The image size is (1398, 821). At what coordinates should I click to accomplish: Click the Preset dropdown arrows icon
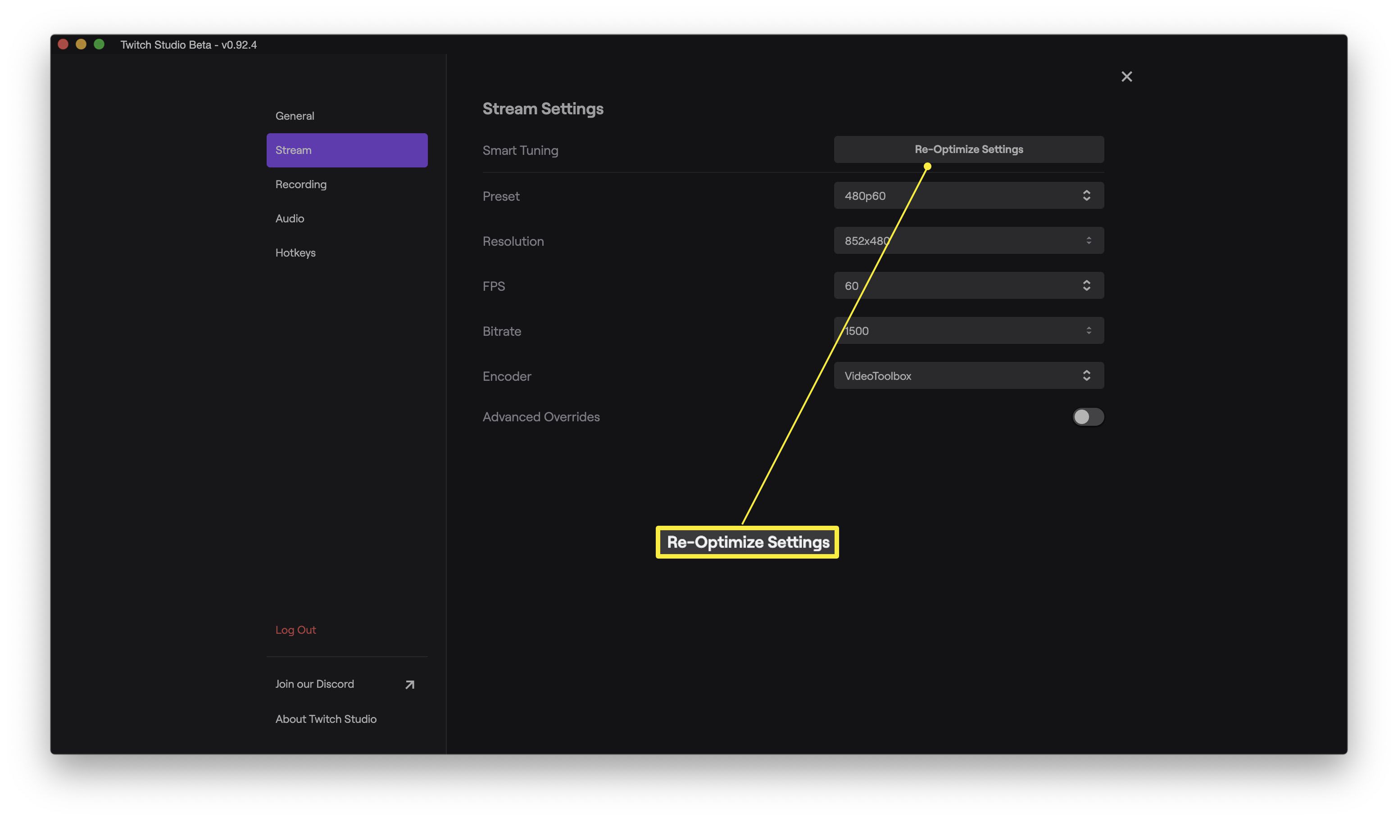1086,196
